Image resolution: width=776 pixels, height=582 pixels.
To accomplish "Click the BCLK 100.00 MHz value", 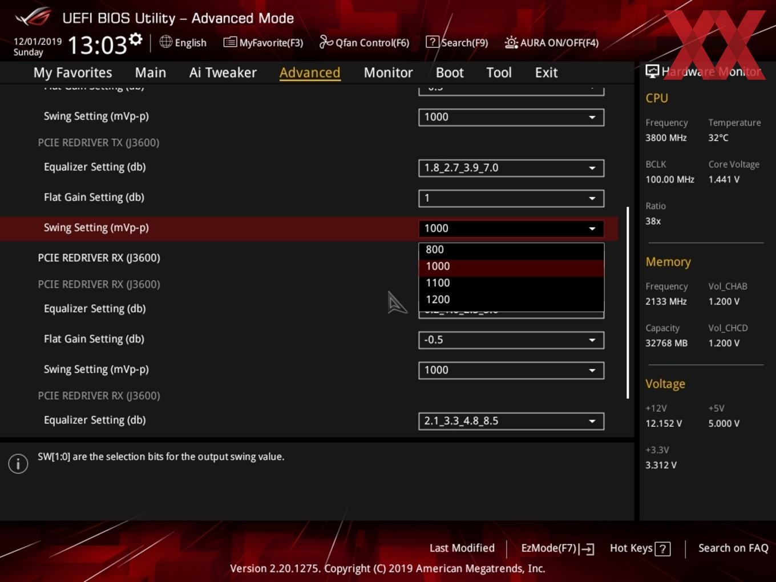I will pyautogui.click(x=670, y=179).
